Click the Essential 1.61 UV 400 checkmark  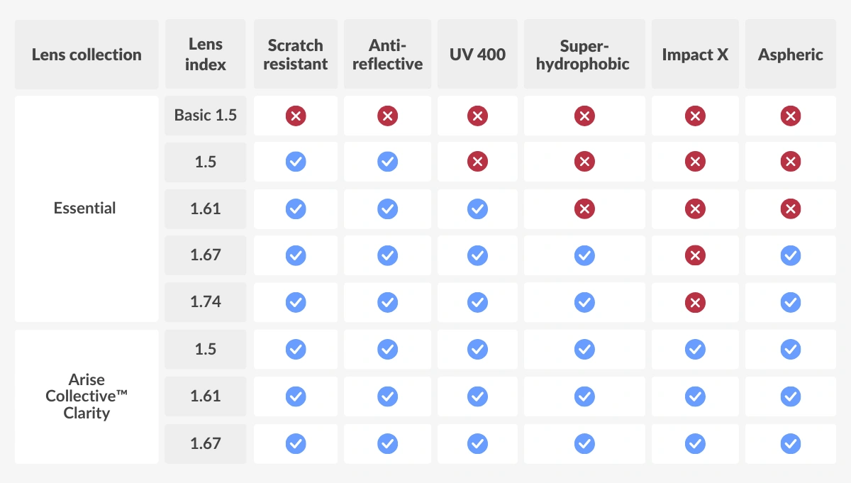(x=477, y=209)
